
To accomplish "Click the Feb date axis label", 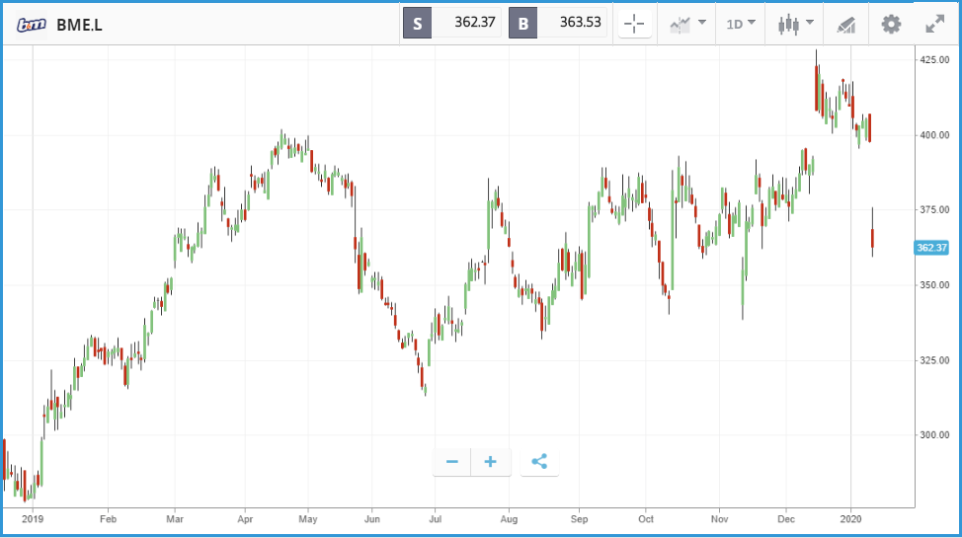I will (108, 519).
